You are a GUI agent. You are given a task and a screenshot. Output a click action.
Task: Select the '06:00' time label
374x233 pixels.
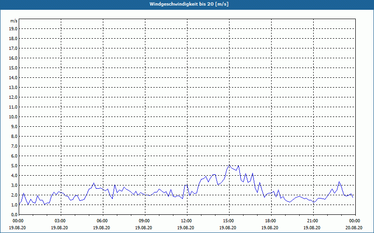[x=103, y=221]
